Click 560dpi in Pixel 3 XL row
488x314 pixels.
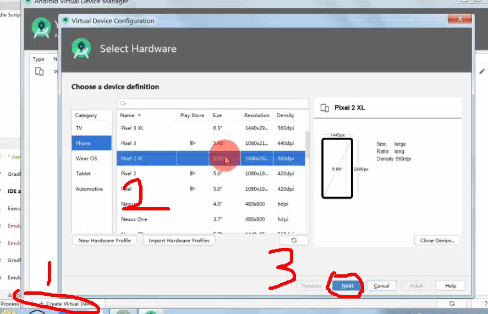point(286,128)
